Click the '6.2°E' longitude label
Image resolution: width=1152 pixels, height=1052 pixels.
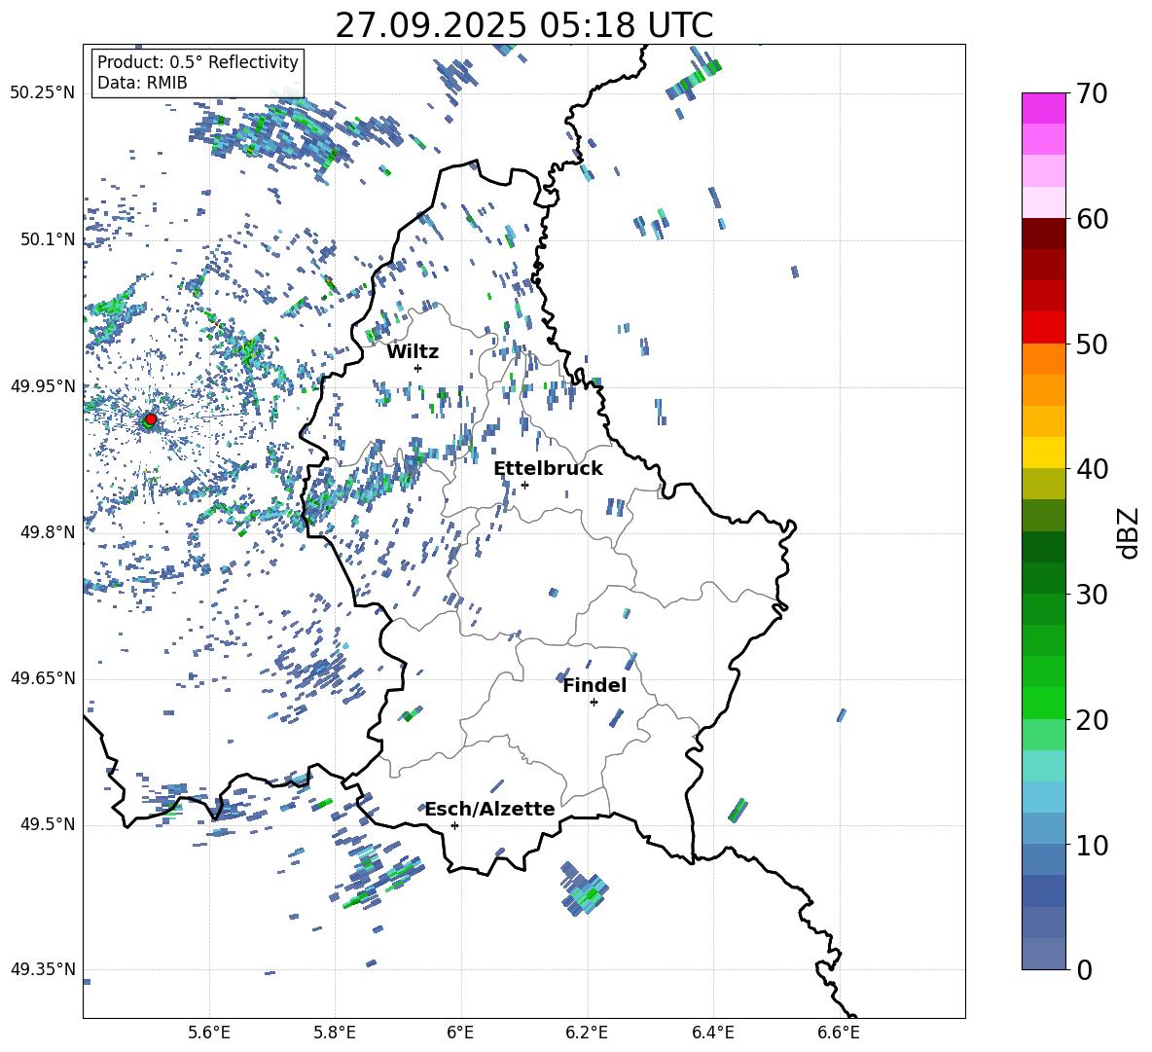tap(587, 1033)
